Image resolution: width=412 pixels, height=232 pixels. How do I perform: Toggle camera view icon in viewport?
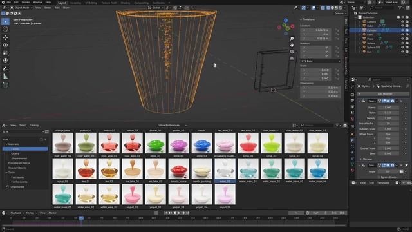[292, 52]
